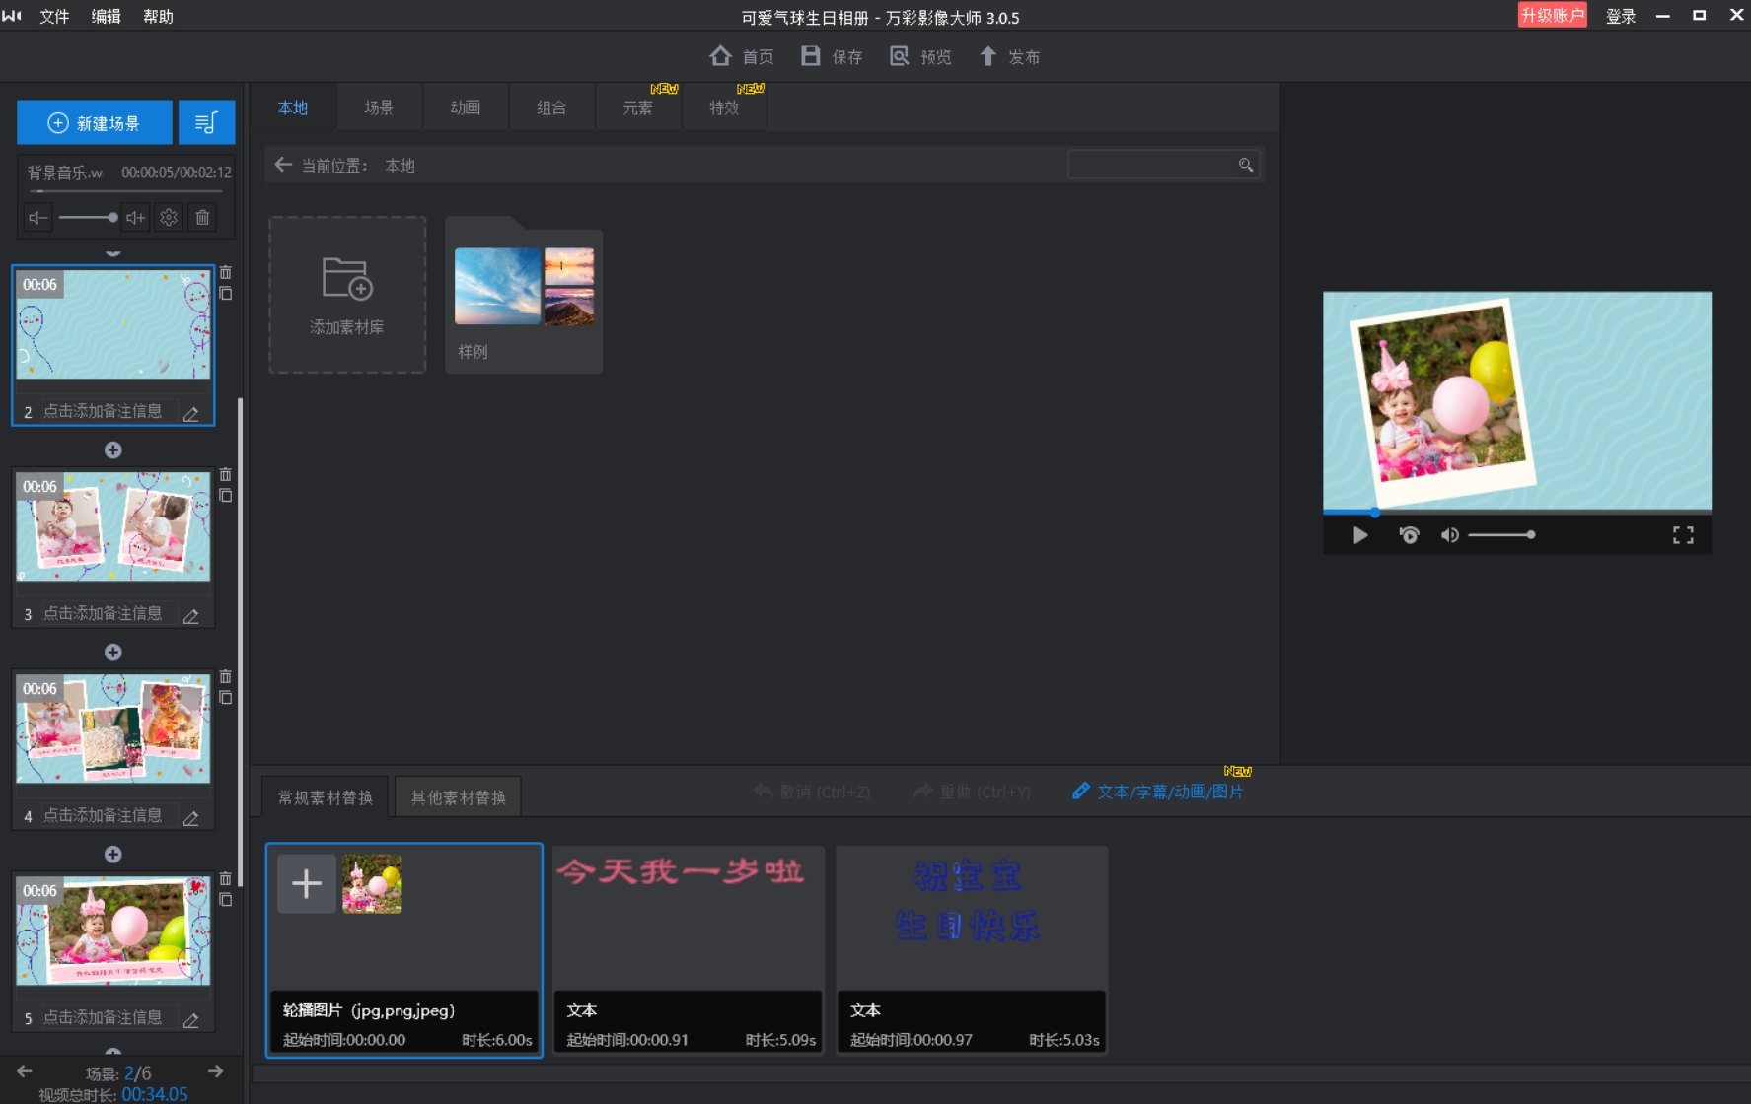
Task: Insert scene after scene 2
Action: point(113,450)
